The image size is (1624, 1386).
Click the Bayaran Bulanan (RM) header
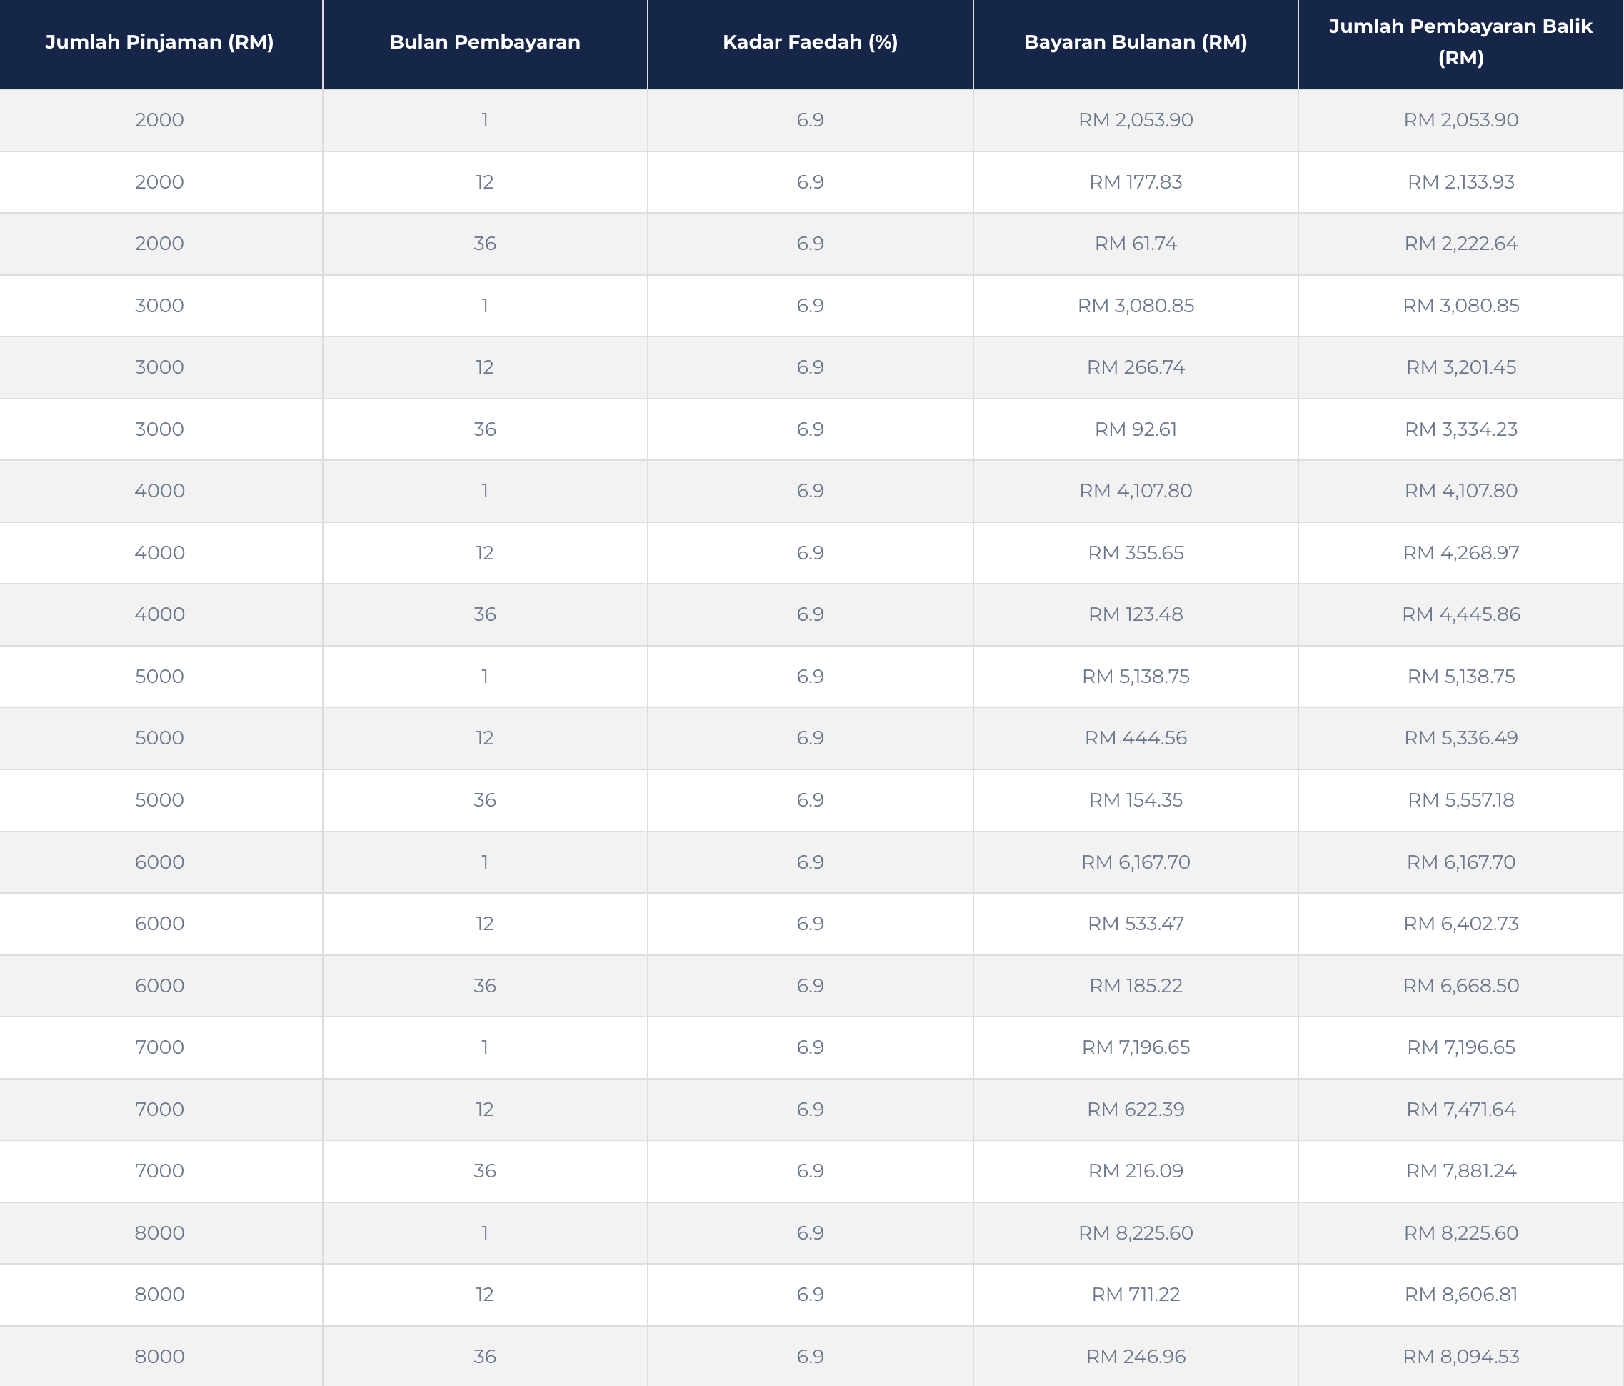pyautogui.click(x=1135, y=42)
